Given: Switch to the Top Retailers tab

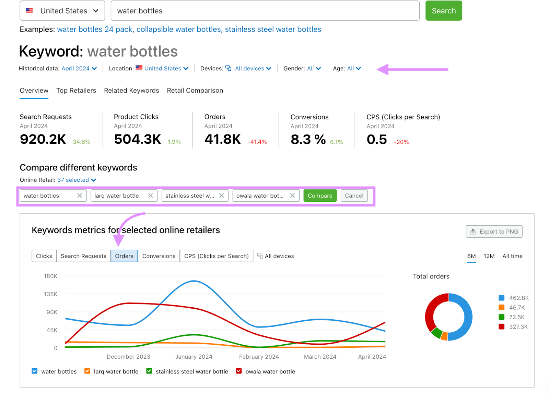Looking at the screenshot, I should tap(76, 91).
